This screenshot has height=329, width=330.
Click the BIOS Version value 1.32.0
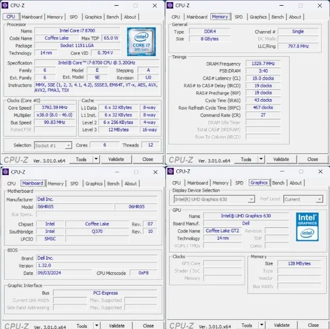(x=97, y=265)
